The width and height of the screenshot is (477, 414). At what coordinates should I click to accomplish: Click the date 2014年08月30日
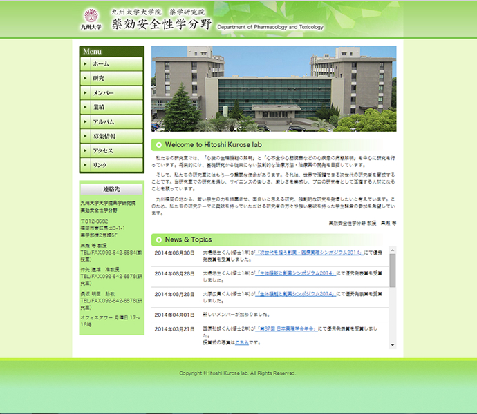pyautogui.click(x=174, y=253)
